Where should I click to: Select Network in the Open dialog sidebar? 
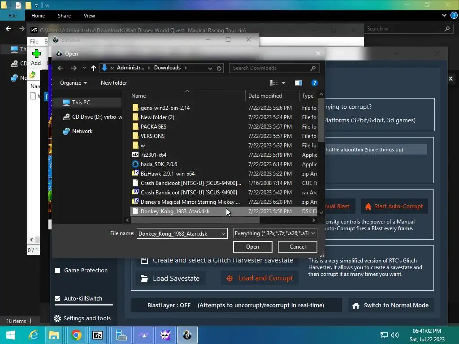tap(78, 131)
